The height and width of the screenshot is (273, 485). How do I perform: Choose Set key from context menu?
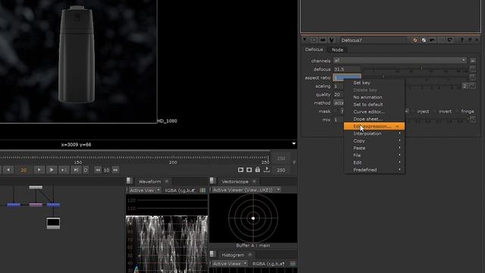click(x=374, y=83)
